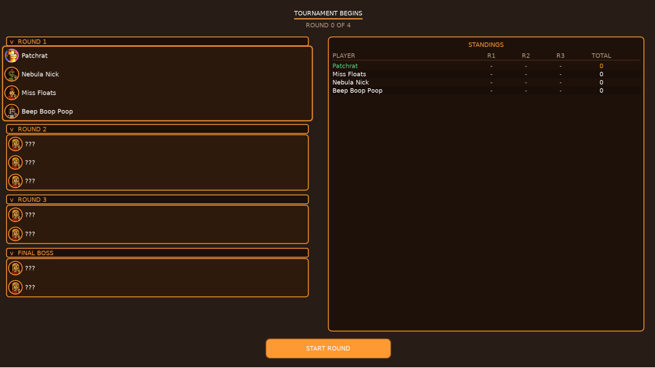Screen dimensions: 655x368
Task: Select the top mystery avatar in Round 3
Action: (15, 215)
